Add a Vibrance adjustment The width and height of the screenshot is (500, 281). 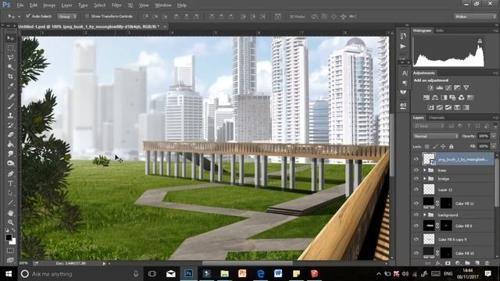[x=466, y=87]
